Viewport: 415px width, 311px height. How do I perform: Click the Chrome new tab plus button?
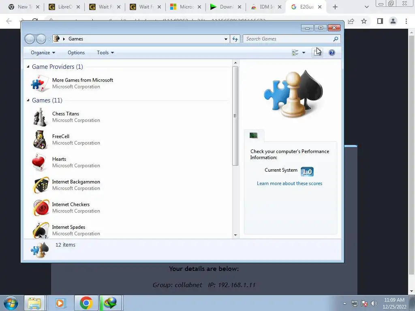tap(335, 7)
